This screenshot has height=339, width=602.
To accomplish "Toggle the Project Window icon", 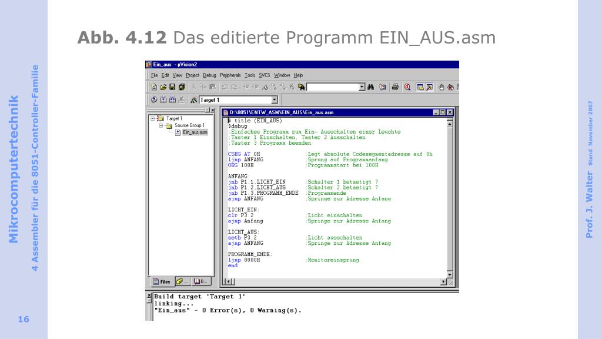I will [x=420, y=87].
